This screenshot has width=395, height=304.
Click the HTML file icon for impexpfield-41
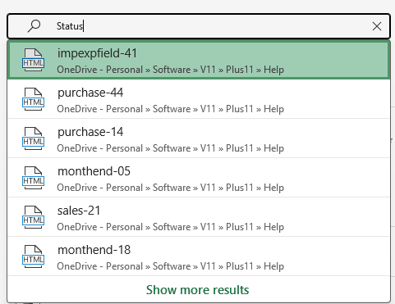(x=33, y=60)
